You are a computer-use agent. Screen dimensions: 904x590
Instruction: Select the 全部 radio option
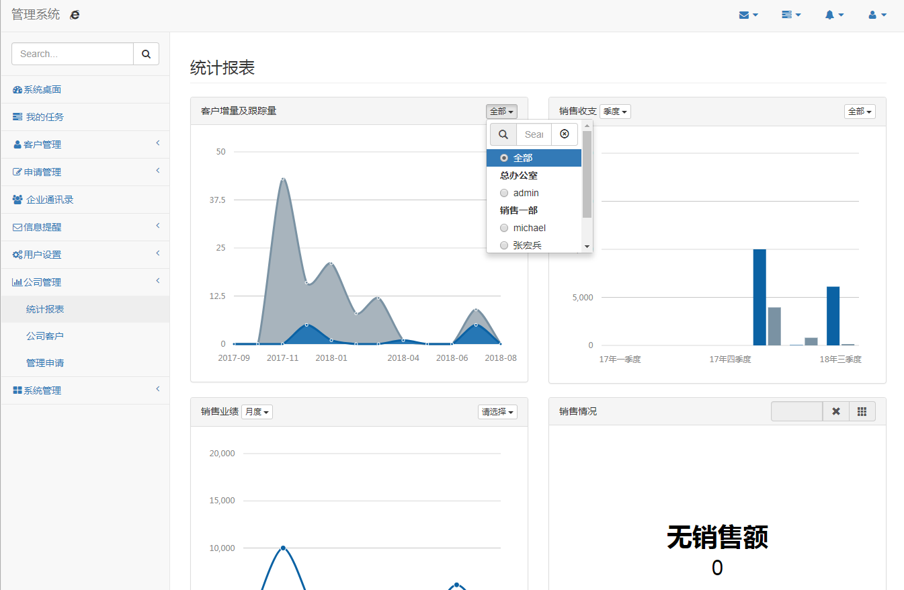point(505,158)
